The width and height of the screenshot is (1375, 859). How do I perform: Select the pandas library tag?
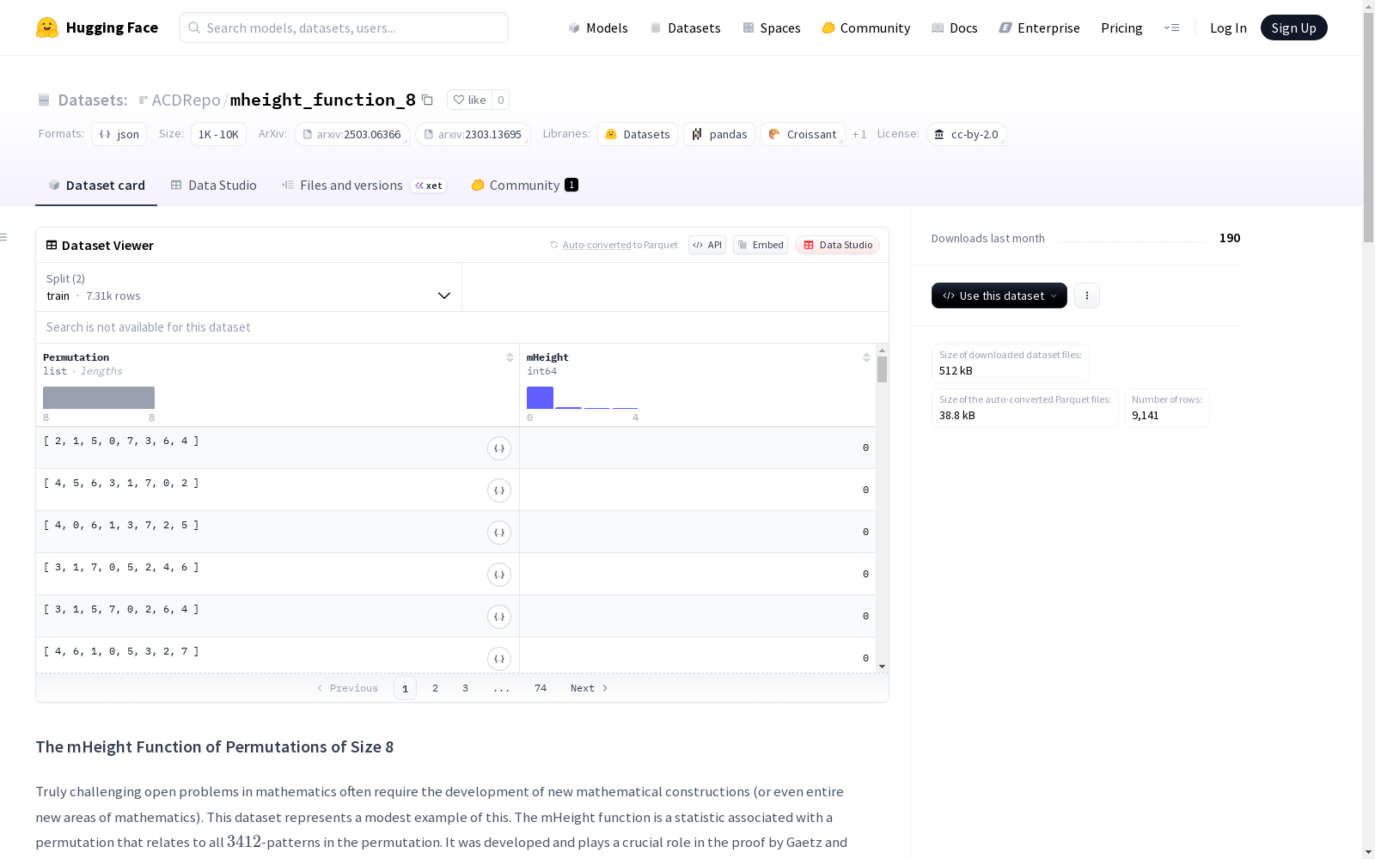point(719,134)
